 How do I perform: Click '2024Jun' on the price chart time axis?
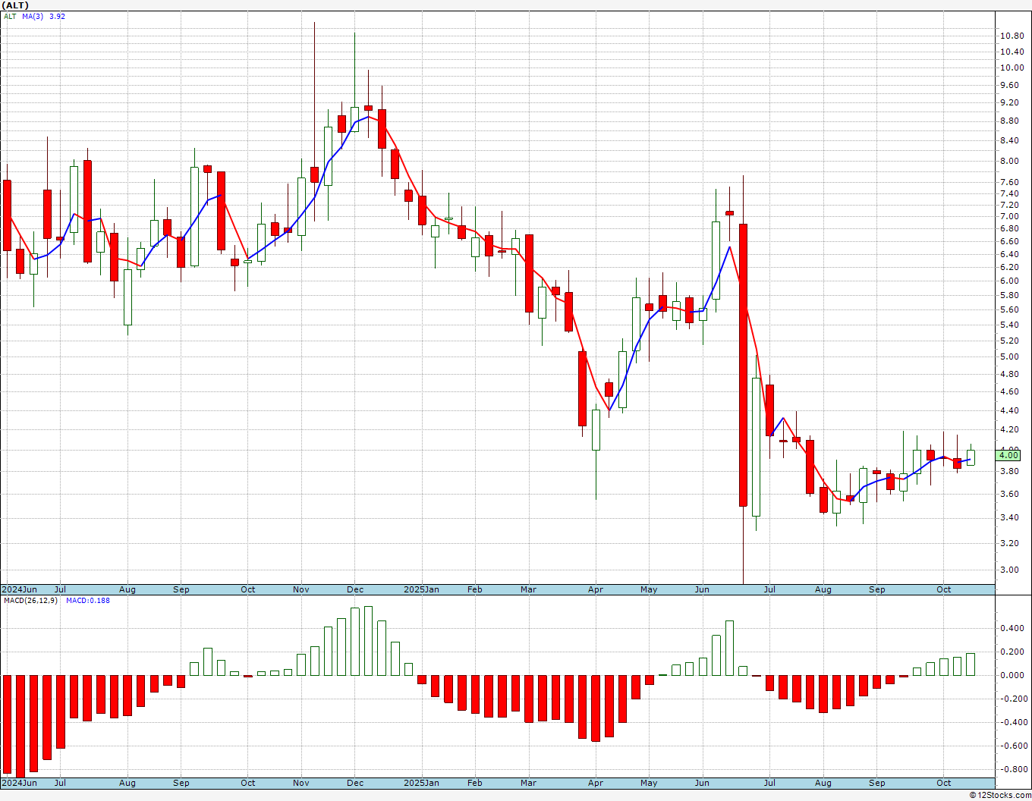20,589
